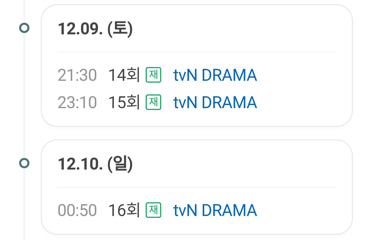This screenshot has height=240, width=372.
Task: Click episode label 15회
Action: click(124, 102)
